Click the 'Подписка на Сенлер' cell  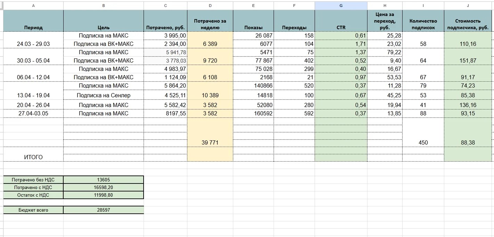click(x=104, y=95)
